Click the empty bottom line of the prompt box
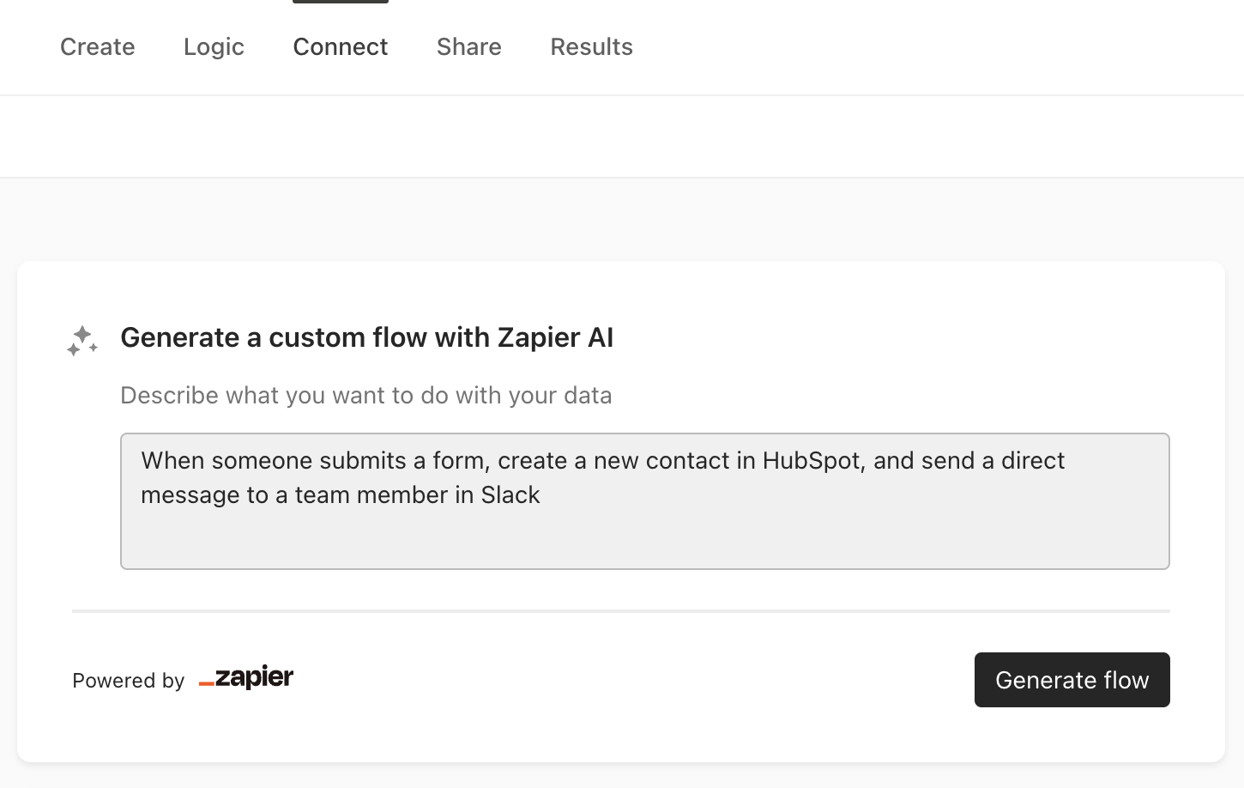Viewport: 1244px width, 788px height. (645, 537)
